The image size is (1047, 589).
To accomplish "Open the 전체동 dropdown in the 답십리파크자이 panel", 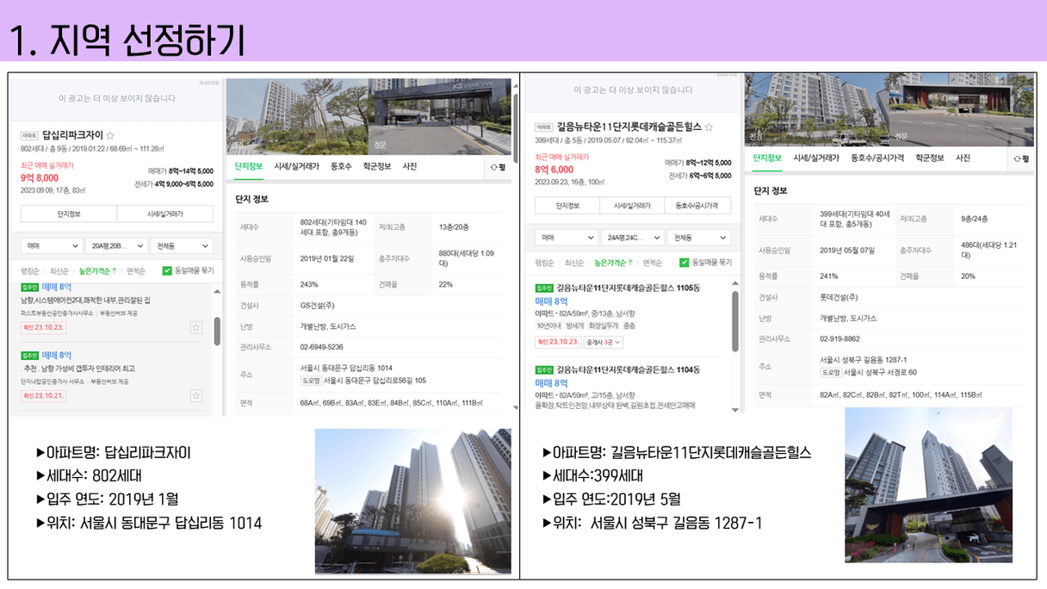I will point(181,246).
